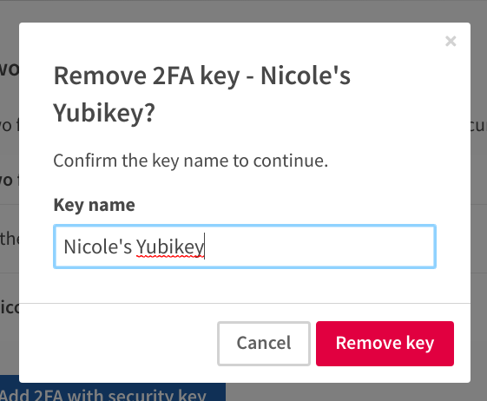Click the dimmed backdrop right of Add 2FA button
Image resolution: width=487 pixels, height=401 pixels.
(x=356, y=392)
